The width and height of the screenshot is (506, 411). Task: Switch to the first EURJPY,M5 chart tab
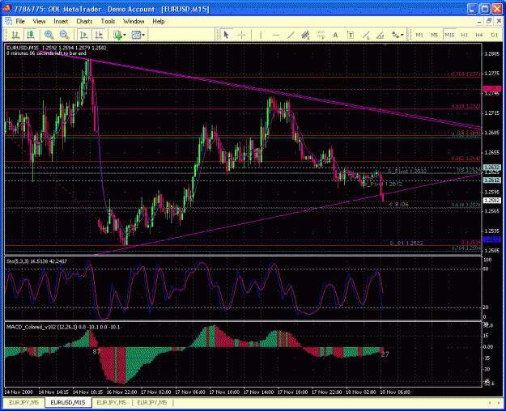[24, 402]
